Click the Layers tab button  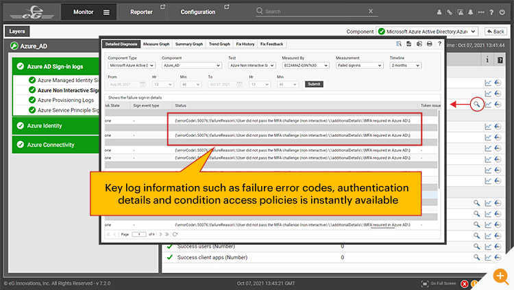(17, 31)
